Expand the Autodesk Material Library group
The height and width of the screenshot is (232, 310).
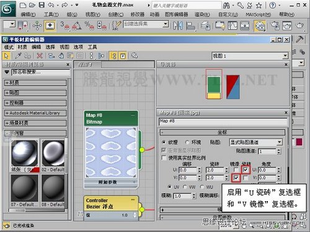pyautogui.click(x=35, y=113)
